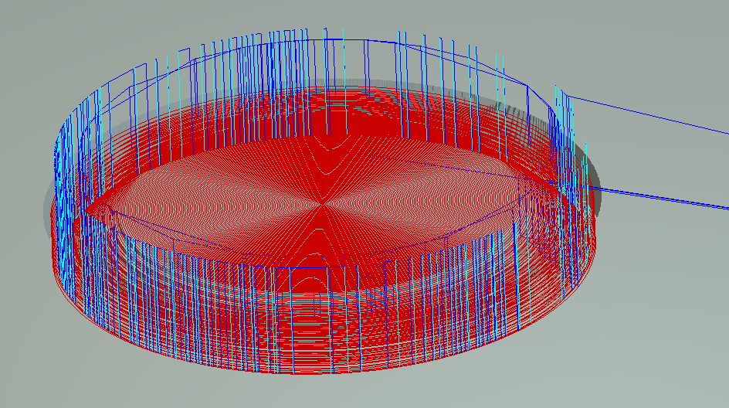The image size is (729, 408).
Task: Click the gray stock edge on far left
Action: pyautogui.click(x=45, y=202)
